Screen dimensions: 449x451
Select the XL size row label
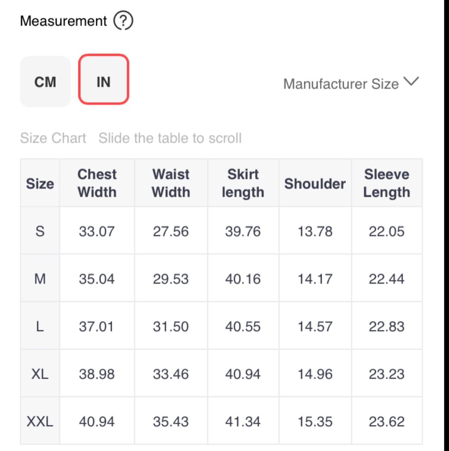[40, 374]
